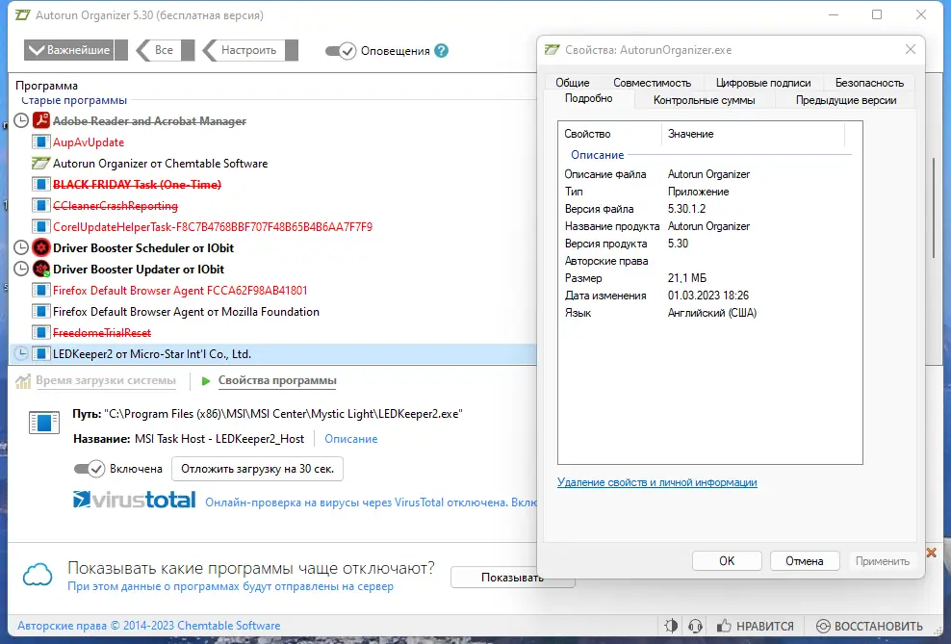The height and width of the screenshot is (644, 951).
Task: Click the brightness icon in status bar
Action: [671, 626]
